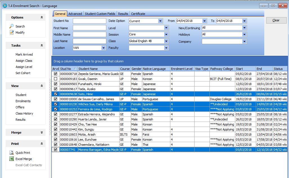Viewport: 289px width, 178px height.
Task: Collapse the Options panel chevron
Action: tap(42, 17)
